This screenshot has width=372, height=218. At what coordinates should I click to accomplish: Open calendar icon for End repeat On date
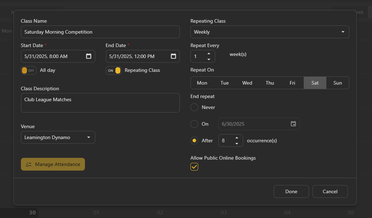tap(293, 124)
